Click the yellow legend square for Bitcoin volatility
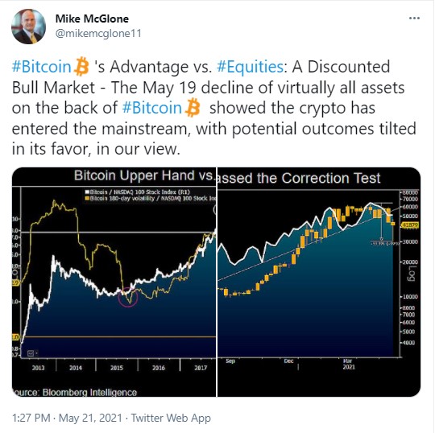This screenshot has width=435, height=433. [87, 198]
